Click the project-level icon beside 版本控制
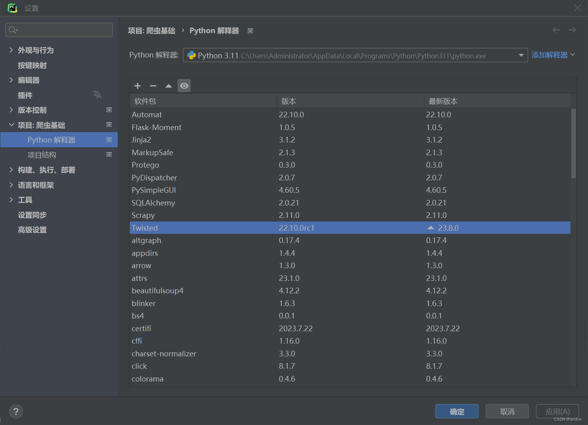Viewport: 588px width, 425px height. (109, 110)
